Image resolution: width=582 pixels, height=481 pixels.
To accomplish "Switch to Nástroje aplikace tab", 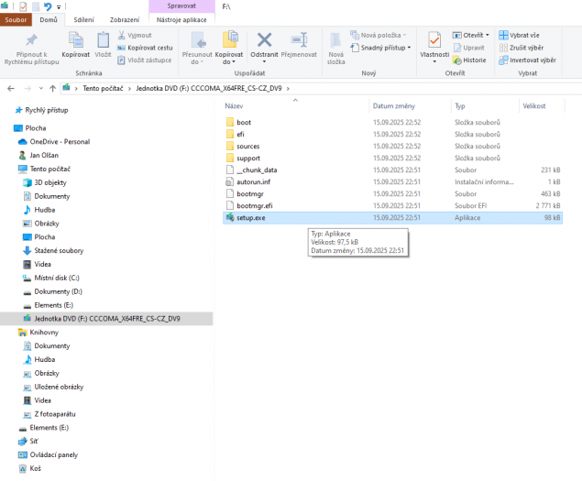I will 181,19.
